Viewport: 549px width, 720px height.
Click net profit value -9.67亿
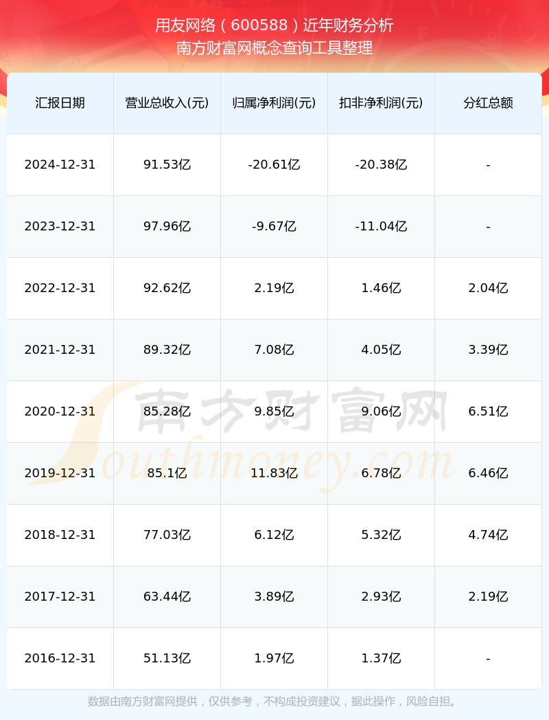tap(274, 226)
